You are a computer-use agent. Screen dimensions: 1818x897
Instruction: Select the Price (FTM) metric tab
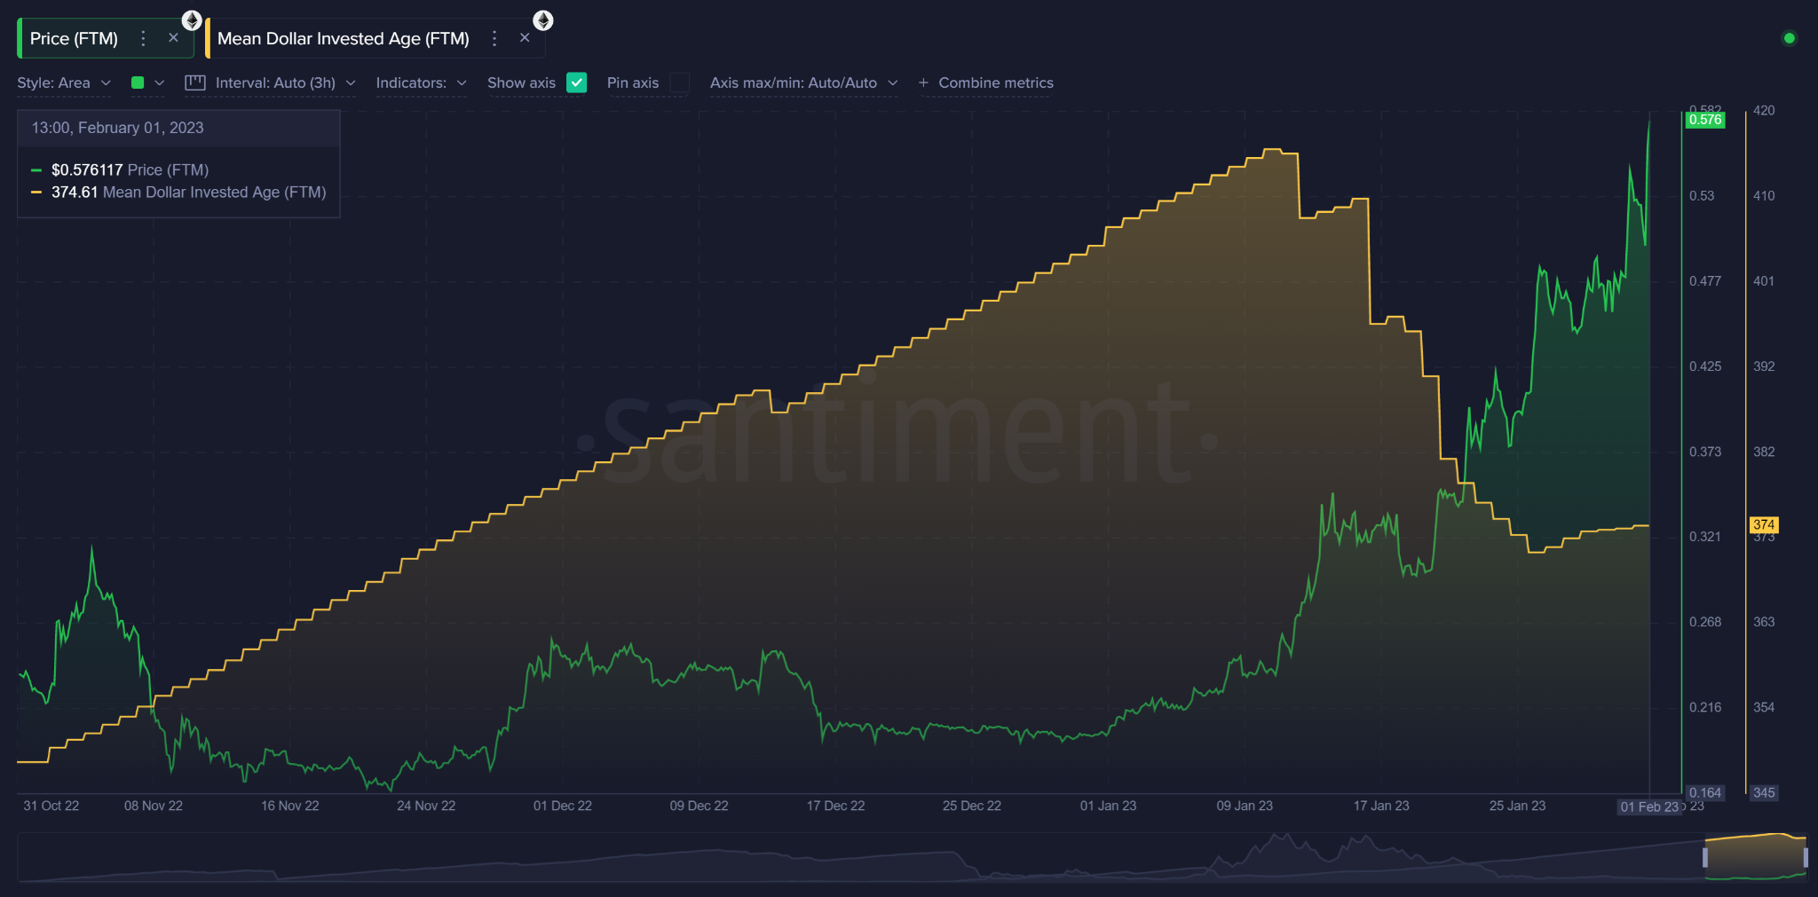[75, 38]
